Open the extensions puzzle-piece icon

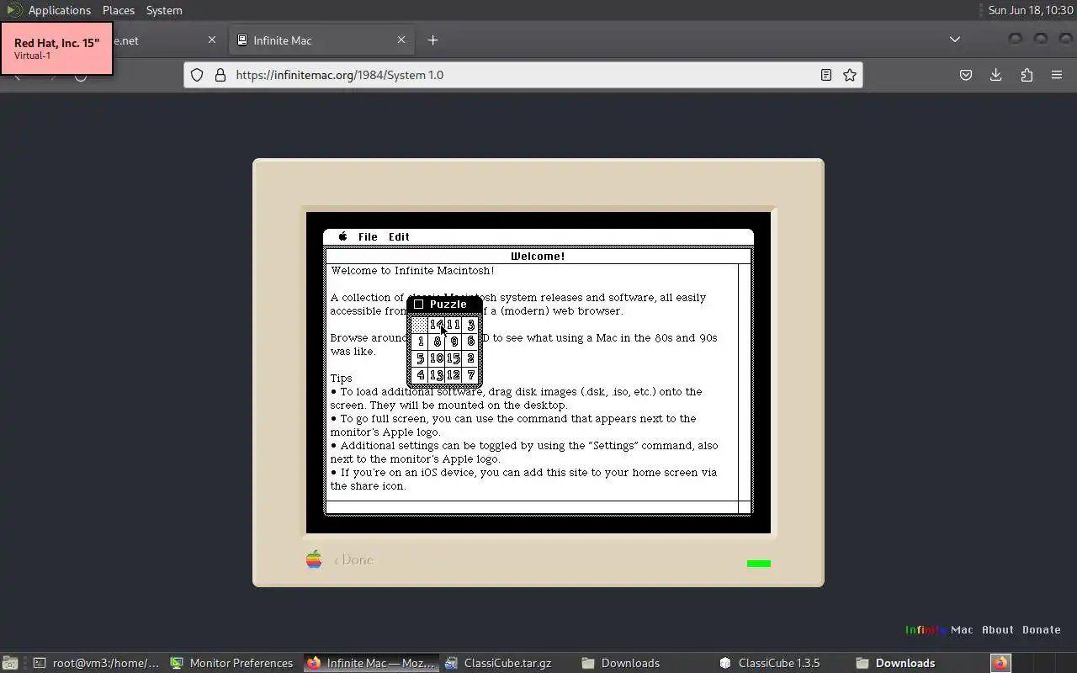[x=1027, y=75]
